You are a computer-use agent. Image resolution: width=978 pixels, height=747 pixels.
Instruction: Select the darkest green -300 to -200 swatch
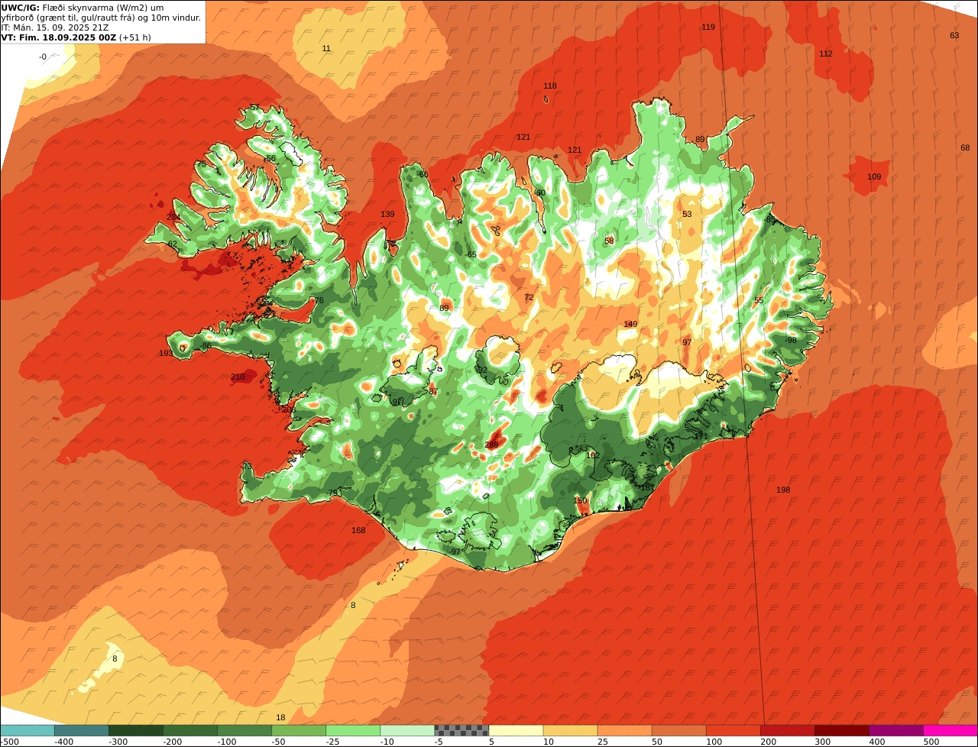coord(136,730)
